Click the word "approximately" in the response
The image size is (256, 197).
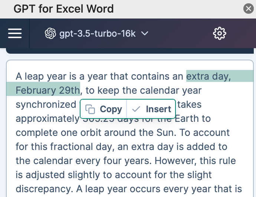tap(47, 119)
